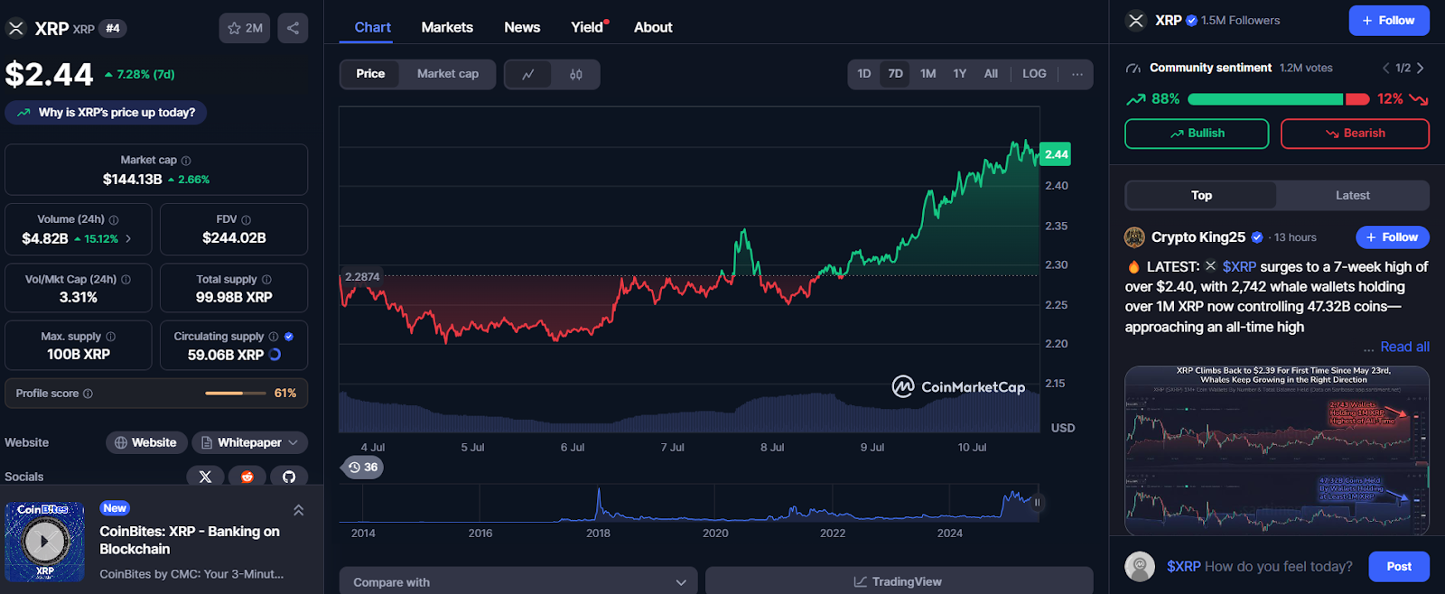1445x594 pixels.
Task: Open the Reddit social link
Action: (247, 477)
